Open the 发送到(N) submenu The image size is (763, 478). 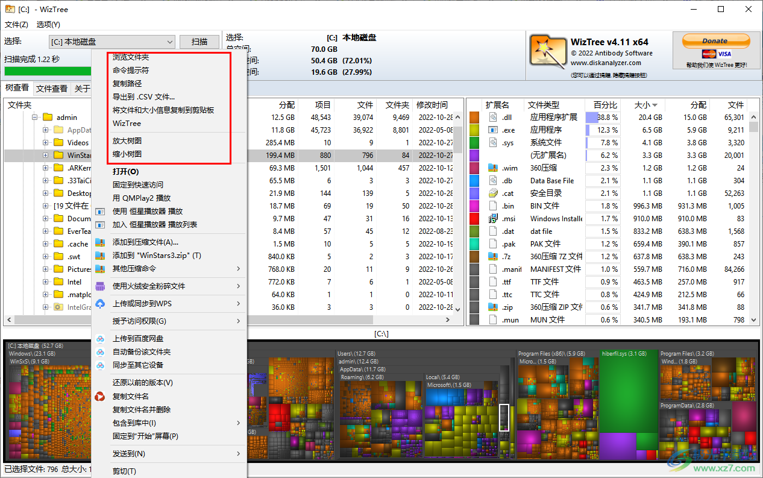[x=169, y=454]
